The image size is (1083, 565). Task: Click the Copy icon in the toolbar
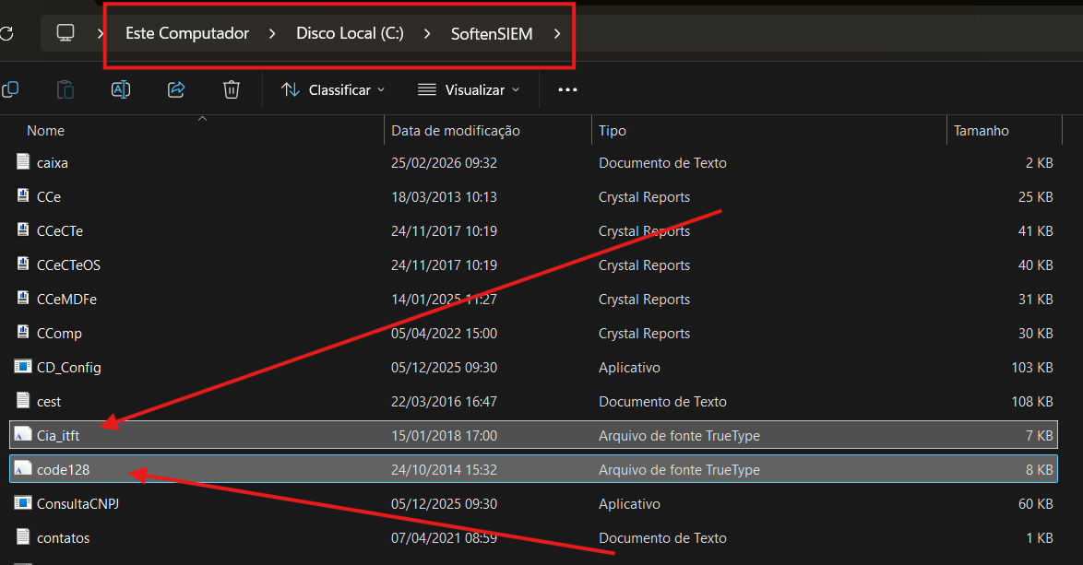coord(10,89)
